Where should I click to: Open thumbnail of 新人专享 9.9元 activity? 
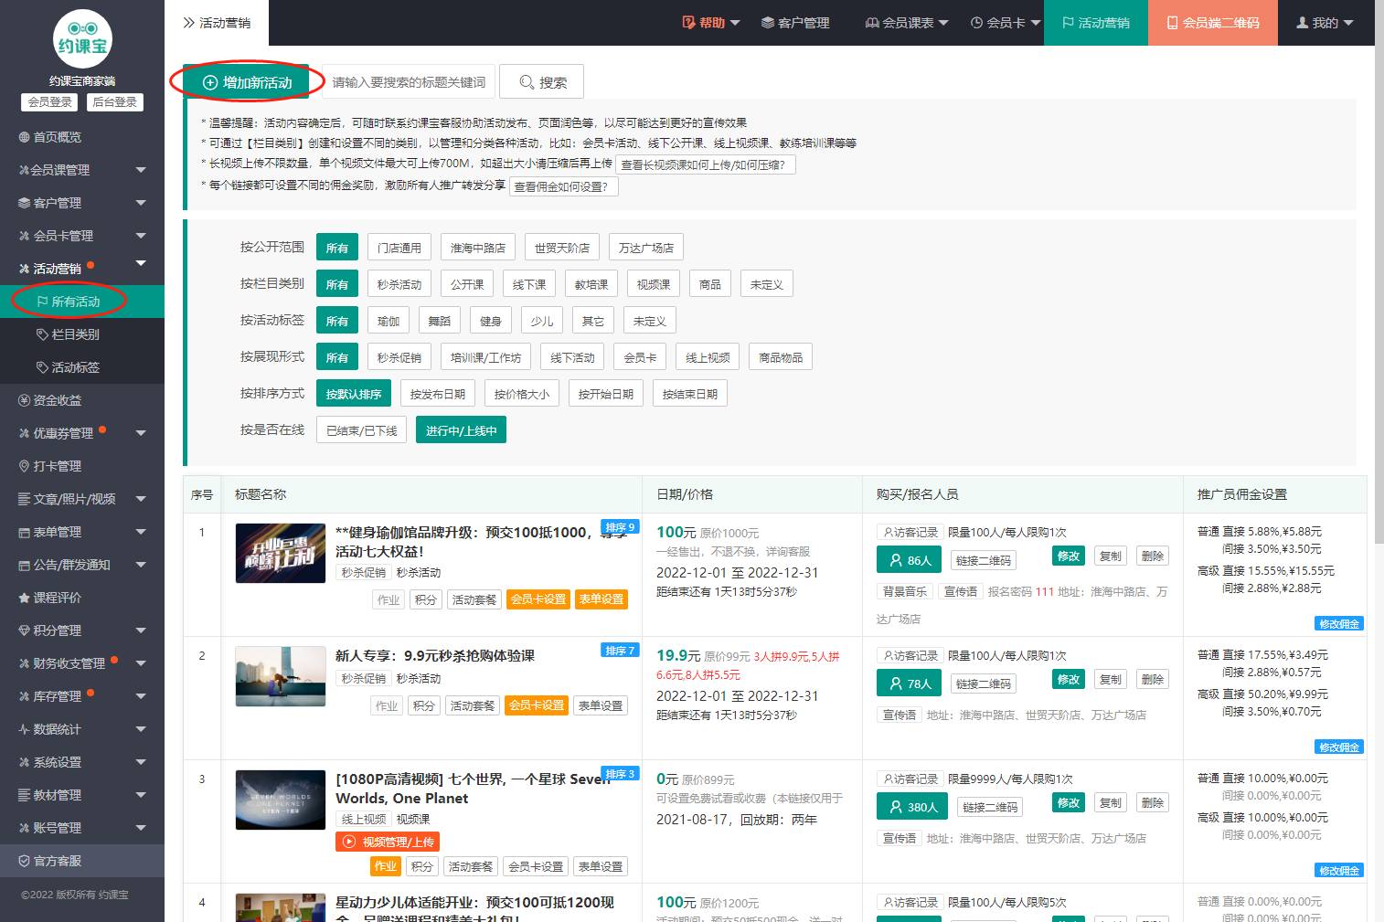coord(281,677)
